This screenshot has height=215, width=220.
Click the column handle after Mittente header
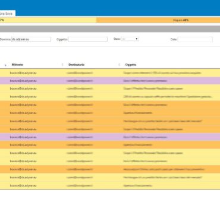[x=62, y=65]
